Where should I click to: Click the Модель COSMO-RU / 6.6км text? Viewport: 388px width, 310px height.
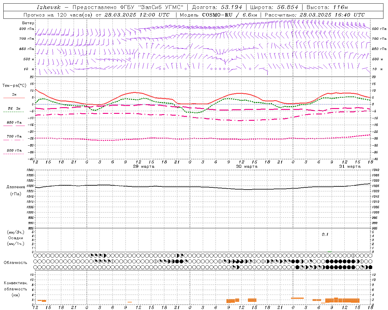coord(219,15)
